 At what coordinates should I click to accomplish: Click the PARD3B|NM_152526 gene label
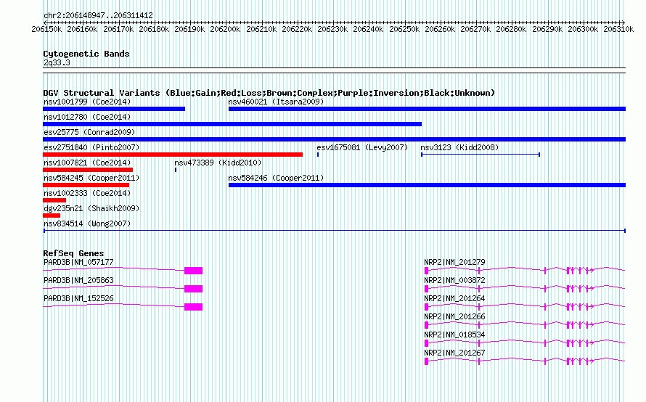point(78,298)
